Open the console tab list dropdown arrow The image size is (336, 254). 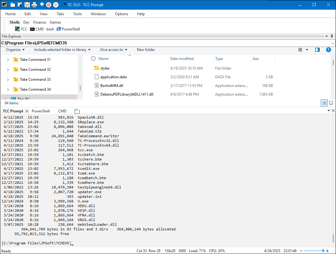pyautogui.click(x=329, y=111)
